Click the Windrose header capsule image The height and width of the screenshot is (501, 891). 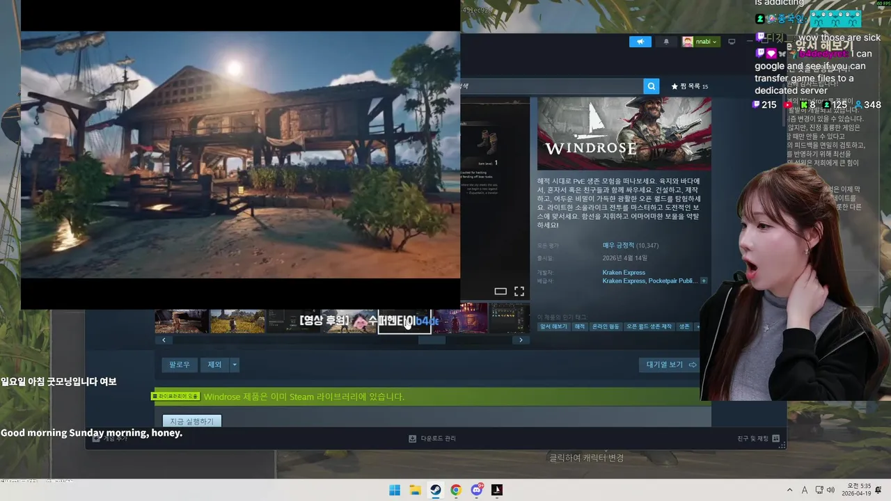(624, 134)
